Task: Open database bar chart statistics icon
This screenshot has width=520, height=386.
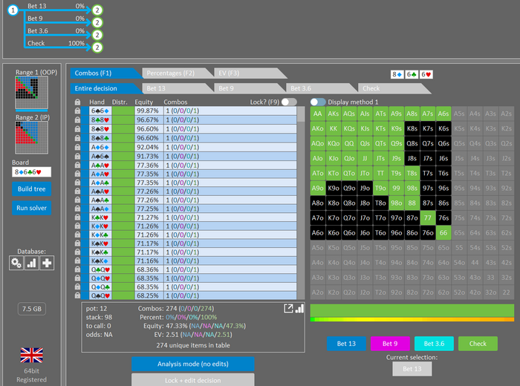Action: (31, 263)
